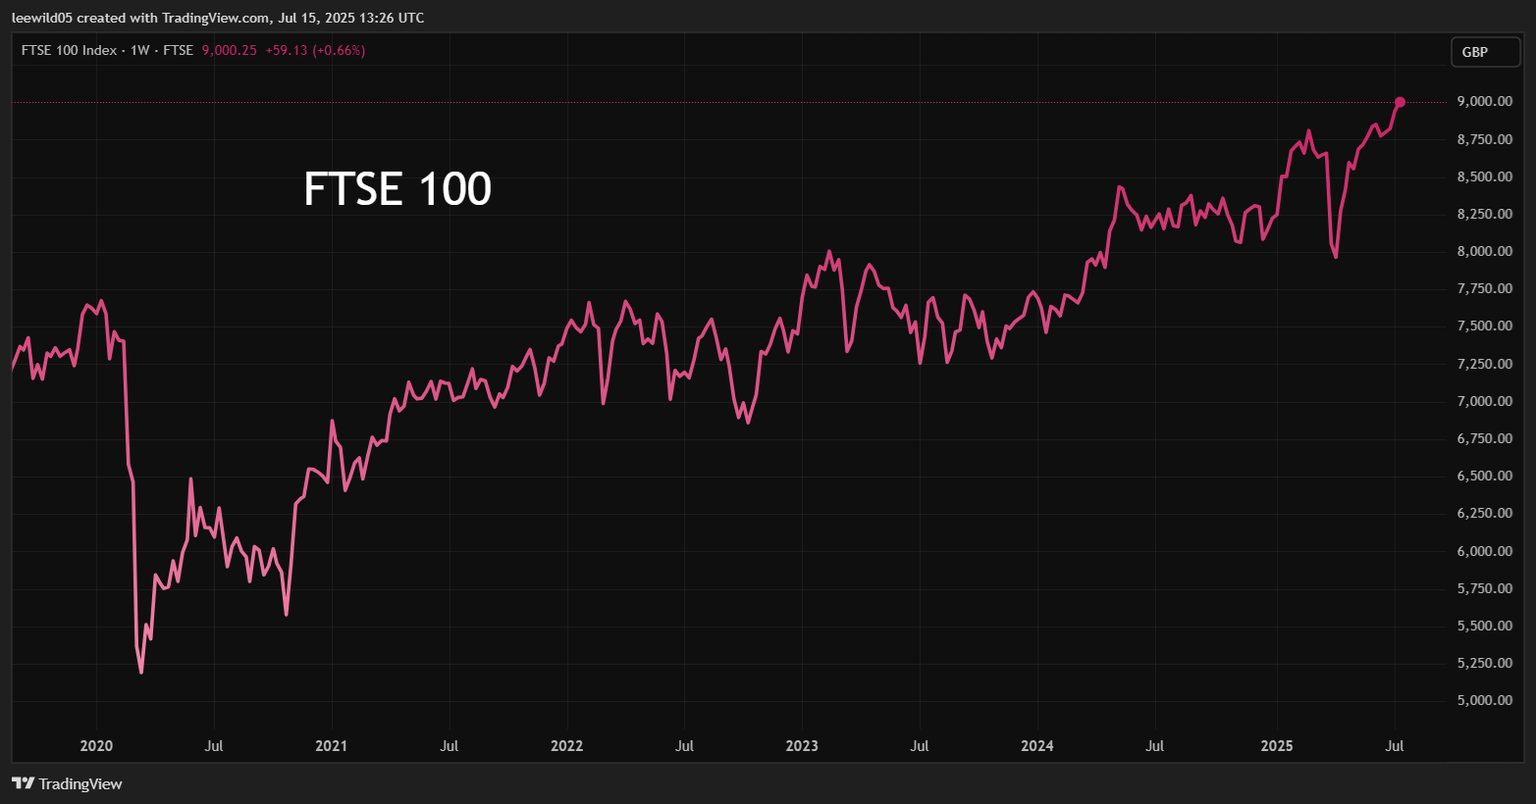Screen dimensions: 1536x804
Task: Click the Jul label after 2025
Action: click(1395, 746)
